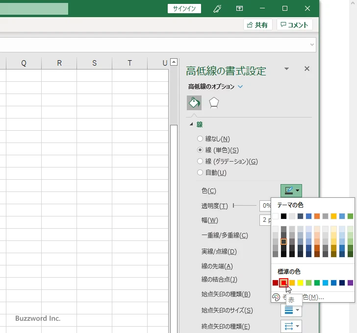Expand the 高低線のオプション dropdown chevron
Screen dimensions: 357x333
pos(240,87)
